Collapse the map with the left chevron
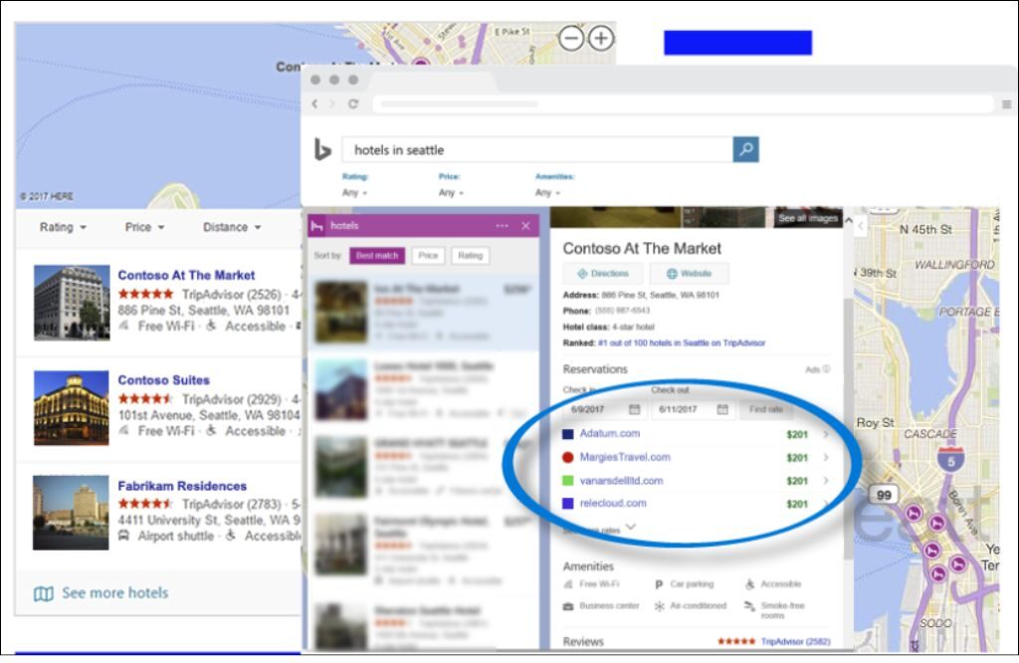This screenshot has width=1019, height=663. pos(861,227)
